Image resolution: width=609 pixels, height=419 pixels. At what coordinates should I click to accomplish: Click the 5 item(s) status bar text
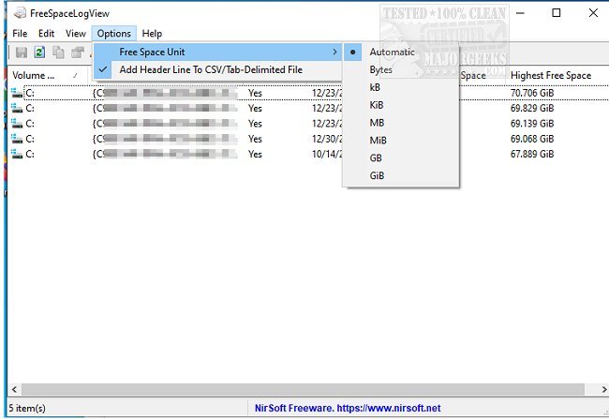point(27,408)
